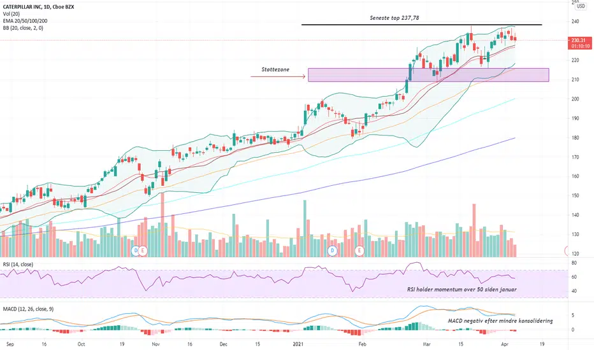Click the late-January earnings E marker
Viewport: 594px width, 350px height.
pyautogui.click(x=359, y=251)
